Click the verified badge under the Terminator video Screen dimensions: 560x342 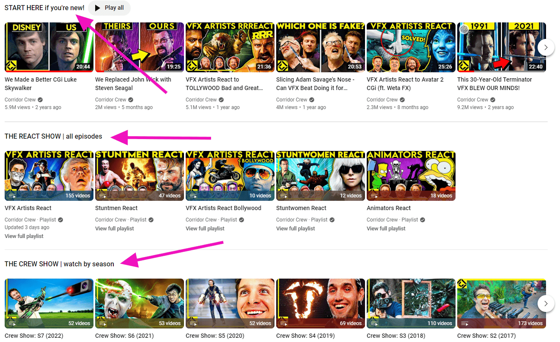coord(493,100)
